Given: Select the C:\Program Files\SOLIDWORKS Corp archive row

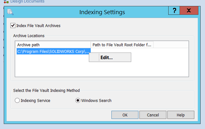Looking at the screenshot, I should pos(53,51).
